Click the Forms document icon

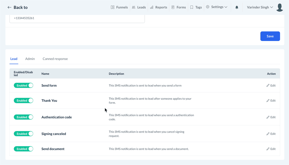(173, 7)
